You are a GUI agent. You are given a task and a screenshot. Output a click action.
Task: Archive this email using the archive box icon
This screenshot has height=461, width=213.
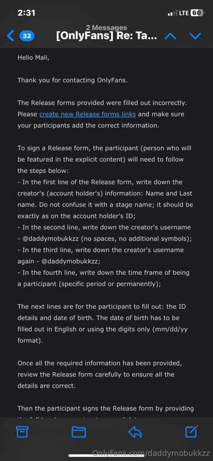[x=21, y=432]
